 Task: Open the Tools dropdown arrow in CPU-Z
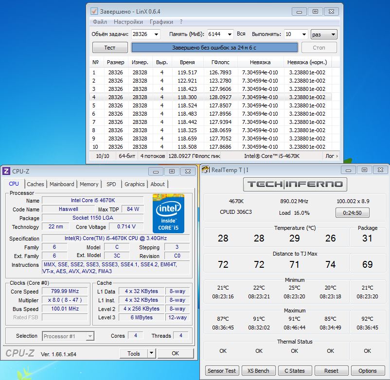[x=151, y=353]
